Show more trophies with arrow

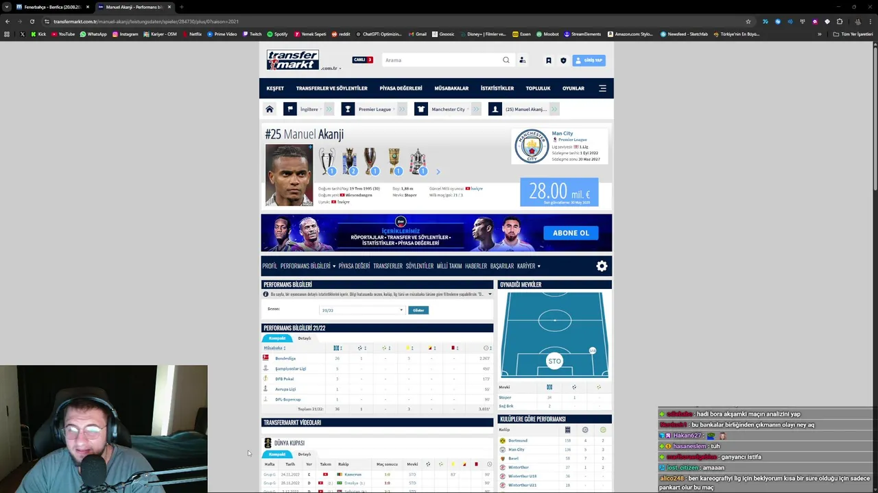pos(438,172)
